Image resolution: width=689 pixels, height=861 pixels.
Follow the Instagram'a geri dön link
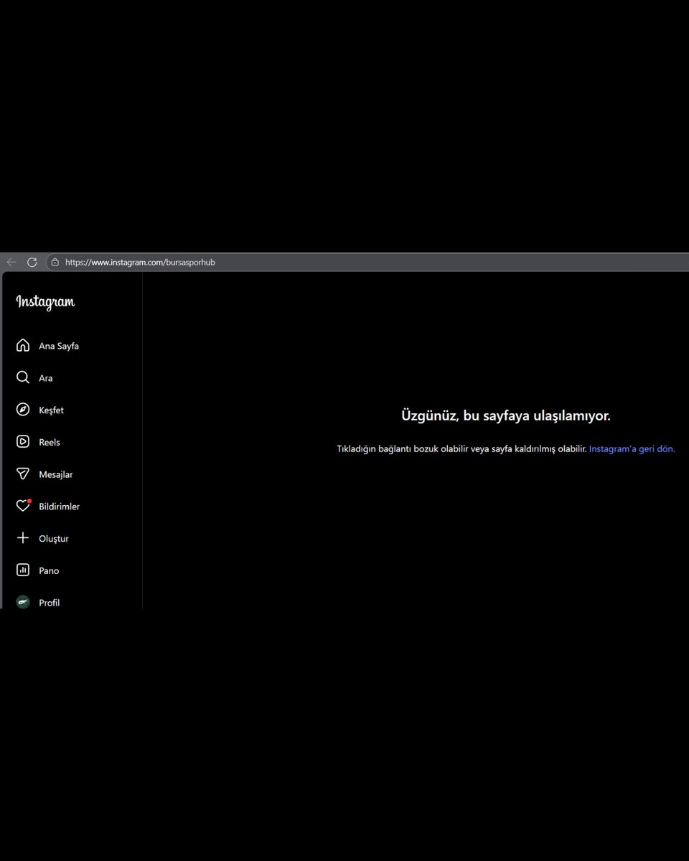pyautogui.click(x=632, y=449)
